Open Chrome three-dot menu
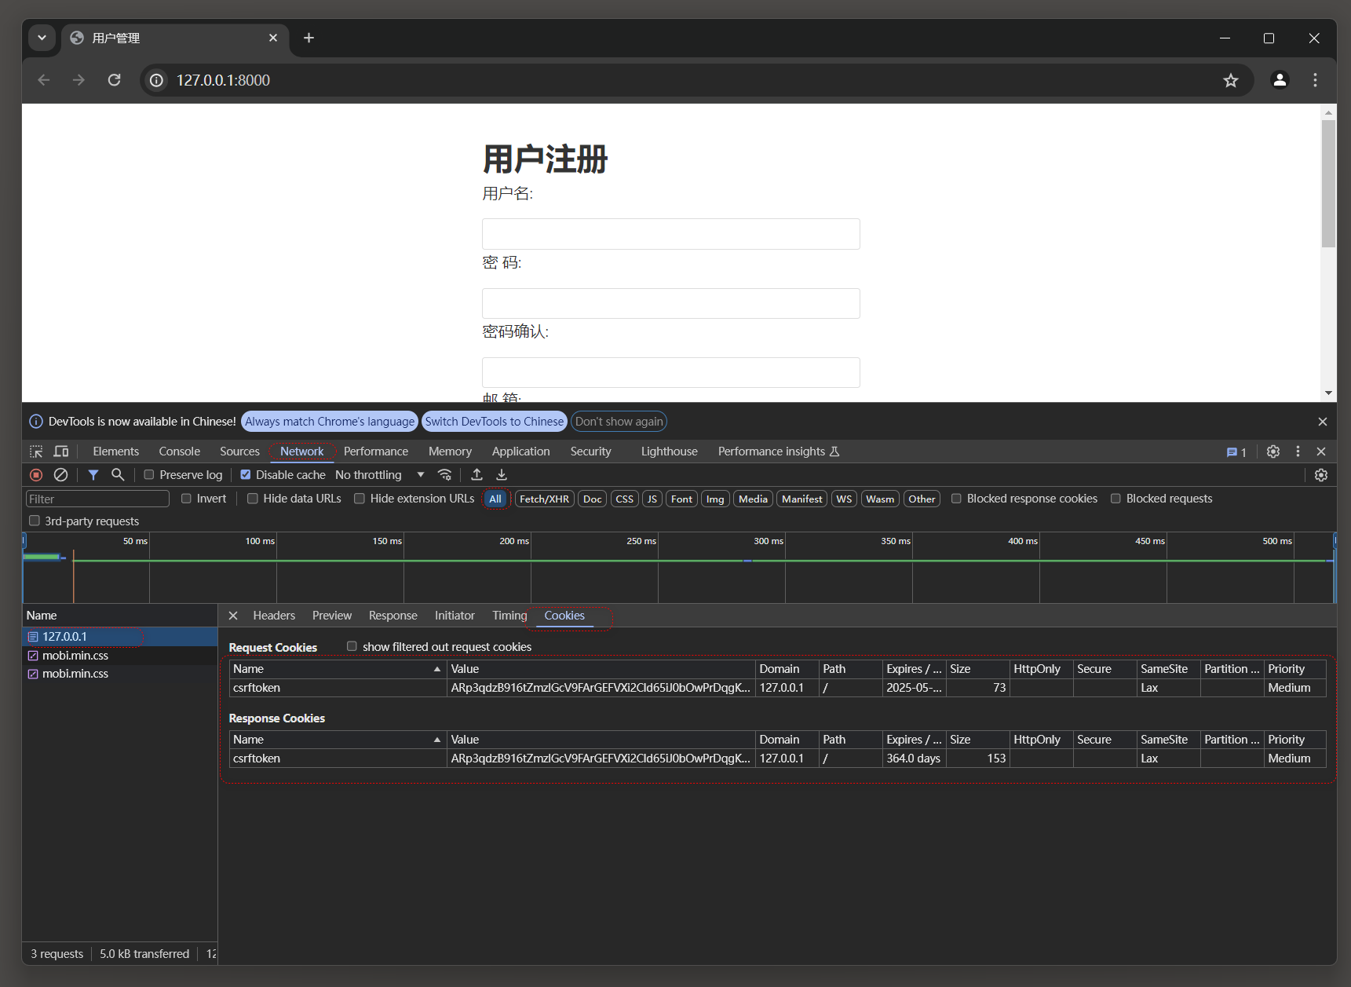The height and width of the screenshot is (987, 1351). [1315, 80]
